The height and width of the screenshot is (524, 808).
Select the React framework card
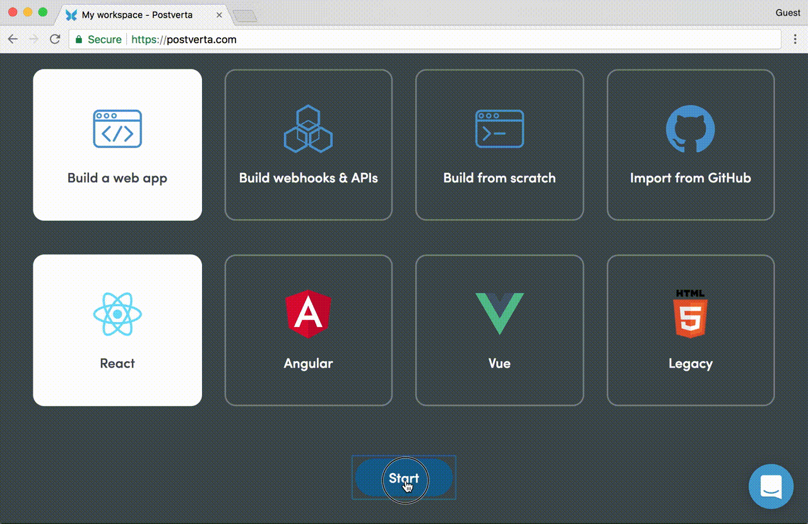(x=117, y=330)
